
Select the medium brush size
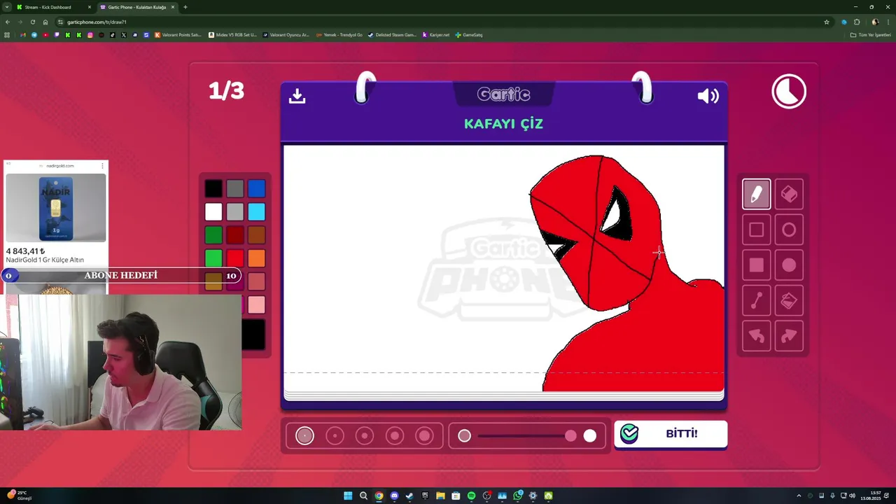point(365,436)
